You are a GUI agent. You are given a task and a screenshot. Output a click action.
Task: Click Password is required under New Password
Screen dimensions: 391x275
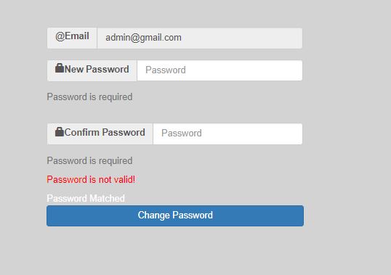point(89,97)
